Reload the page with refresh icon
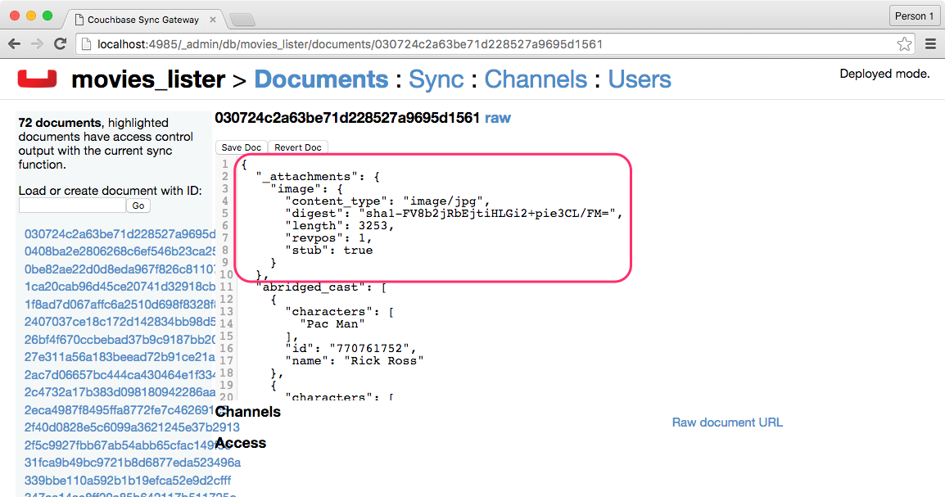 (60, 44)
